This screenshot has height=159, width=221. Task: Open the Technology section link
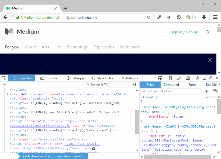click(77, 47)
